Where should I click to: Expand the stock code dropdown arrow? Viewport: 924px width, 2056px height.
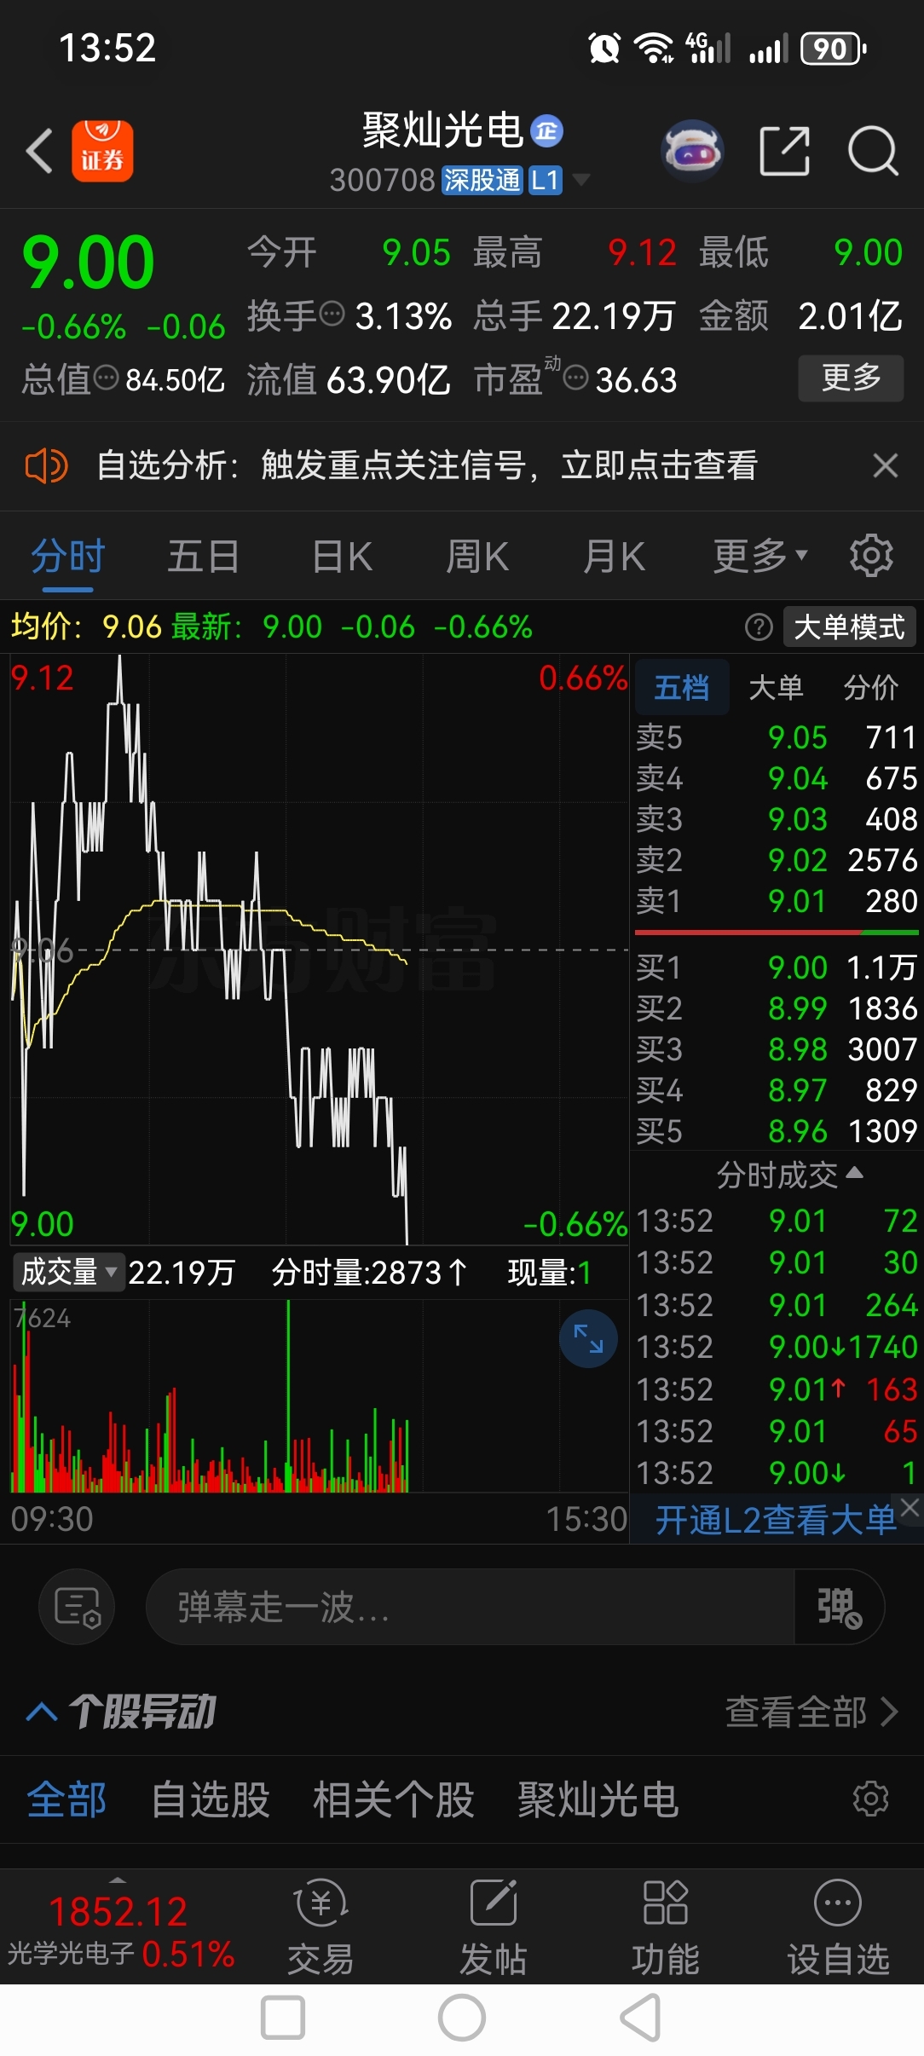pos(581,179)
